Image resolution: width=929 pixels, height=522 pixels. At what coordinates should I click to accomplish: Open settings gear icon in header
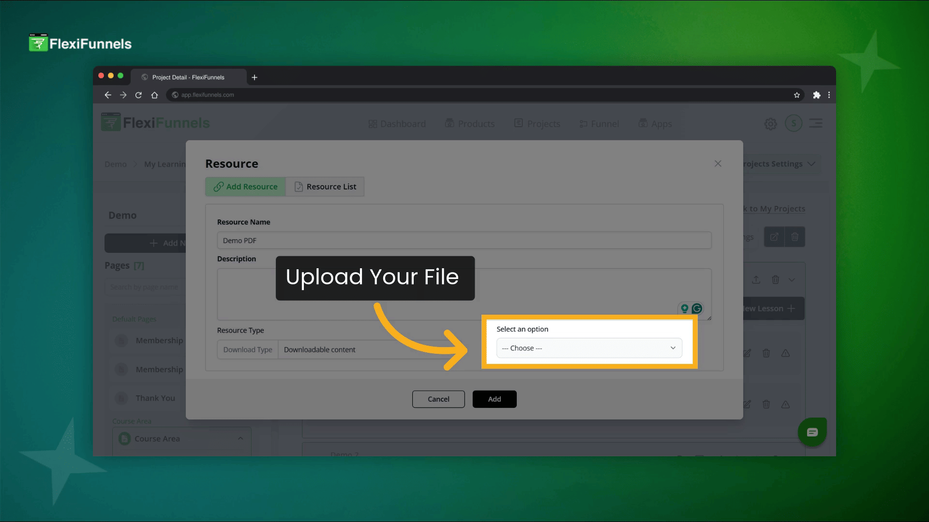(x=770, y=124)
